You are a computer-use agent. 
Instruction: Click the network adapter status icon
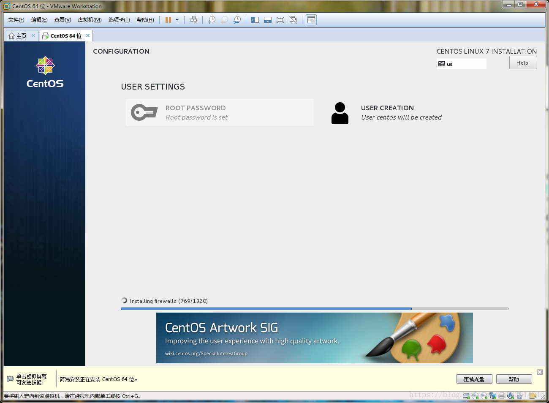tap(493, 396)
